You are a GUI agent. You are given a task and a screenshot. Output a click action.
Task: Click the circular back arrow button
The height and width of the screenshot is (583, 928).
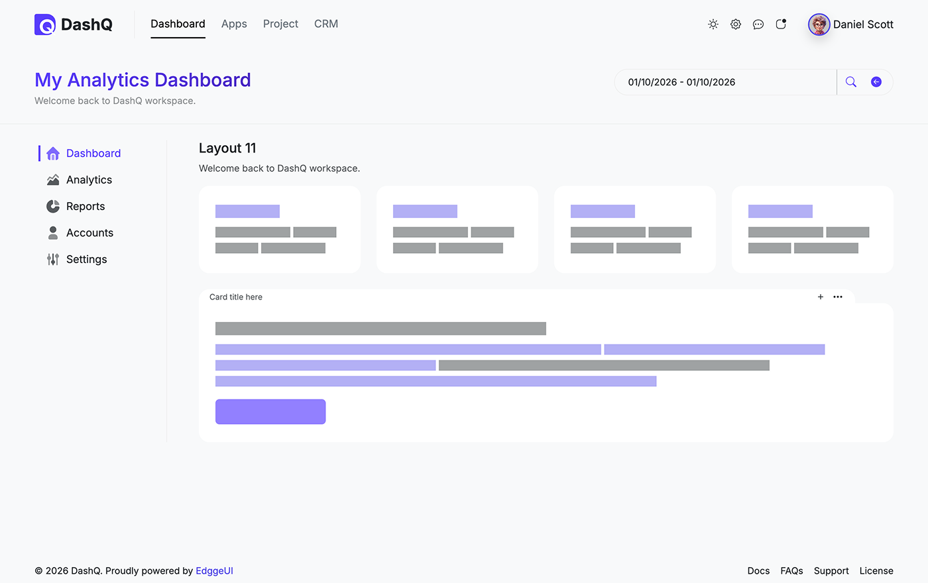click(x=876, y=81)
